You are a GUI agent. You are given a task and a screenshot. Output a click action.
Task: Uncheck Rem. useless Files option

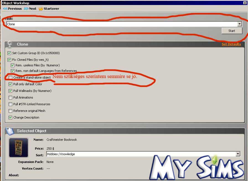13,65
